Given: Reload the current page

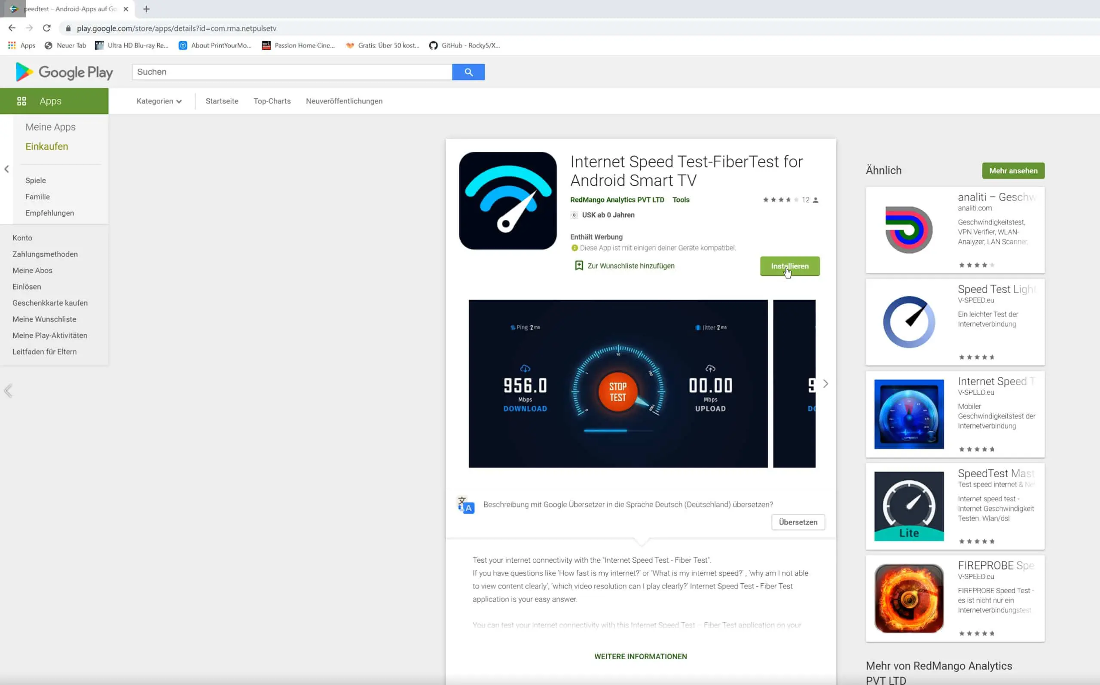Looking at the screenshot, I should (x=47, y=28).
